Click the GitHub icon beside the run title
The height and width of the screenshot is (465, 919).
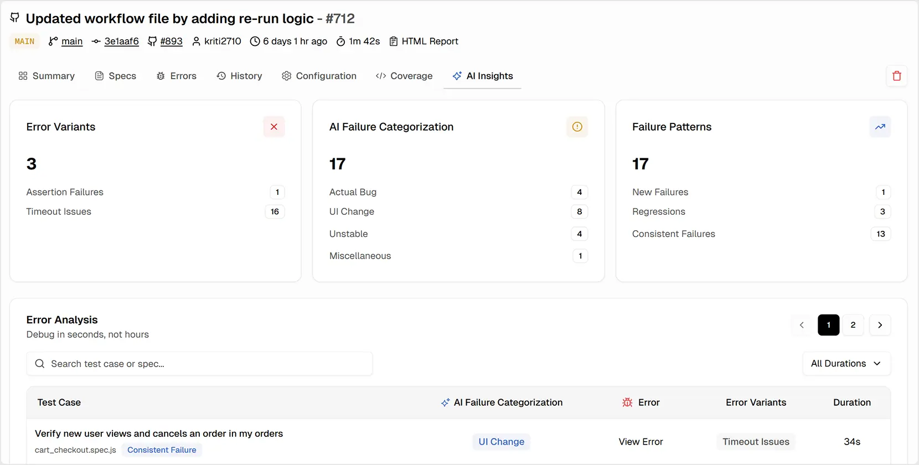coord(15,18)
